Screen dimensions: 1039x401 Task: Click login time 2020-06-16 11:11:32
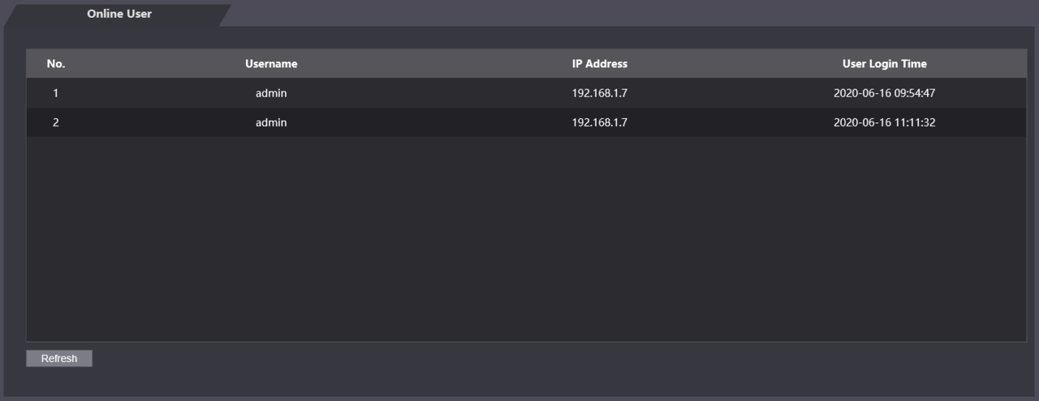coord(884,123)
